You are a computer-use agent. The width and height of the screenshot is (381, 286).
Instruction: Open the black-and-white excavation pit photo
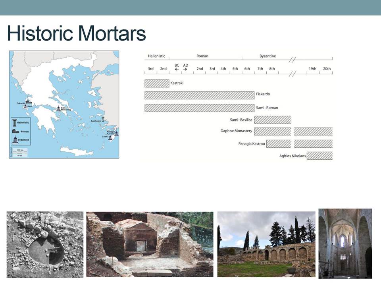(45, 244)
